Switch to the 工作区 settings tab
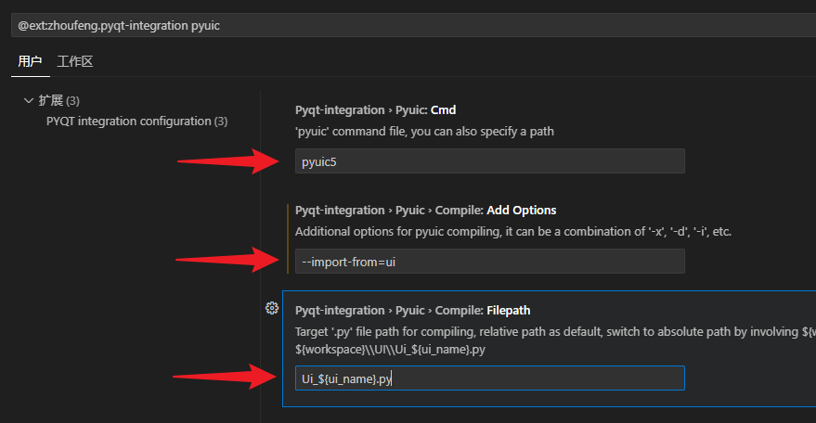Viewport: 816px width, 423px height. coord(74,62)
